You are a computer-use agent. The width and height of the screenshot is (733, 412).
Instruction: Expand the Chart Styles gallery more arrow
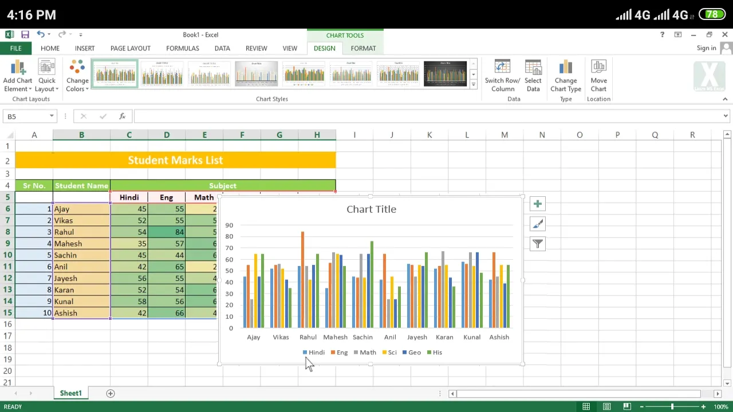[x=473, y=84]
